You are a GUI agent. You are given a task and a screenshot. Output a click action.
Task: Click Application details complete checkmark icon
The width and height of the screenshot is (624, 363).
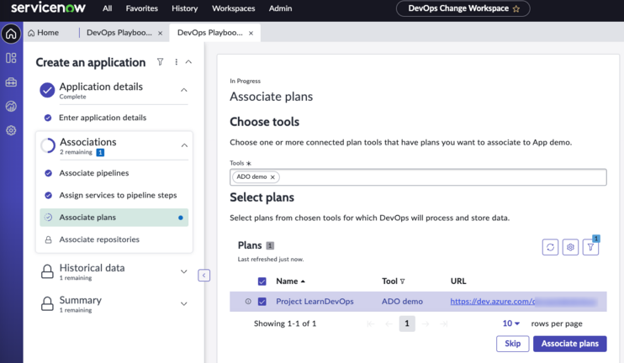pos(47,90)
